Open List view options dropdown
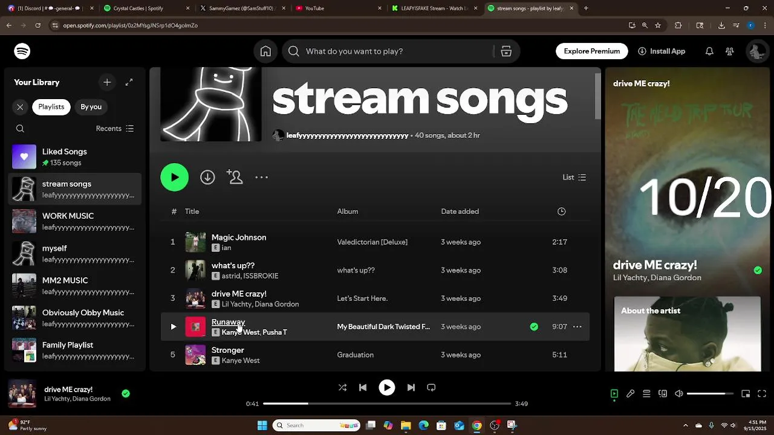The height and width of the screenshot is (435, 774). click(574, 177)
